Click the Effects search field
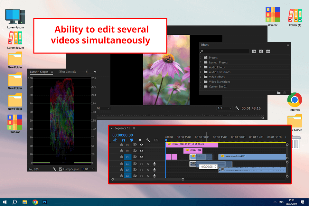Viewport: 309px width, 206px height. (224, 51)
